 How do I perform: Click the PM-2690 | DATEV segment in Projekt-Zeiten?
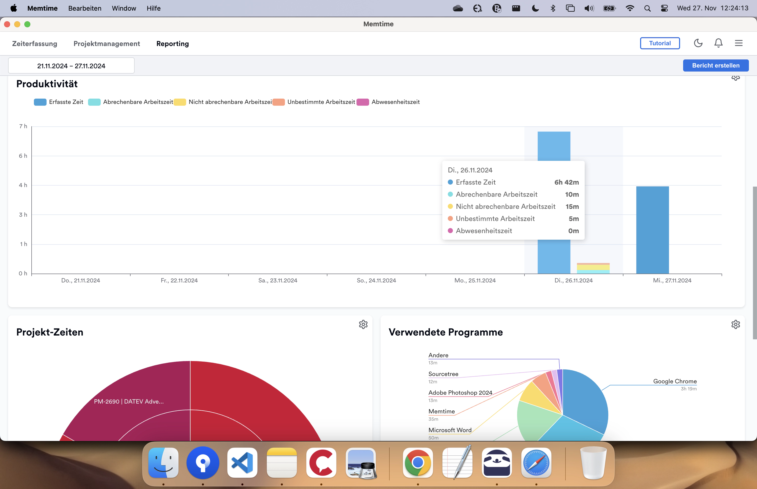(129, 401)
